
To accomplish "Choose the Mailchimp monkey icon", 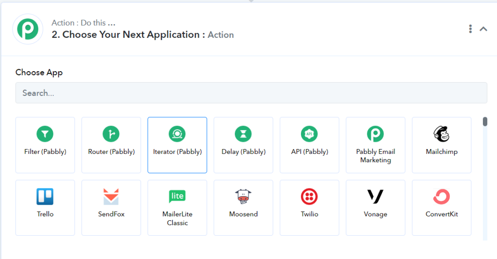I will (x=442, y=134).
